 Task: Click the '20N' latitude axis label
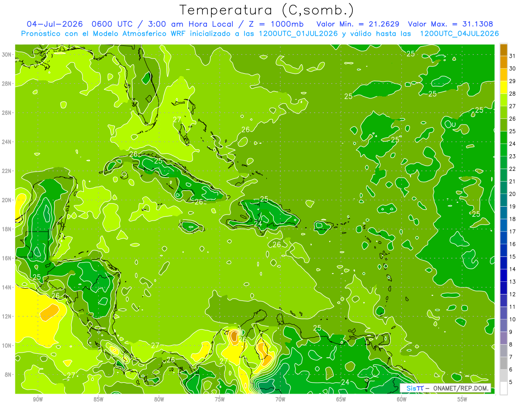(7, 200)
